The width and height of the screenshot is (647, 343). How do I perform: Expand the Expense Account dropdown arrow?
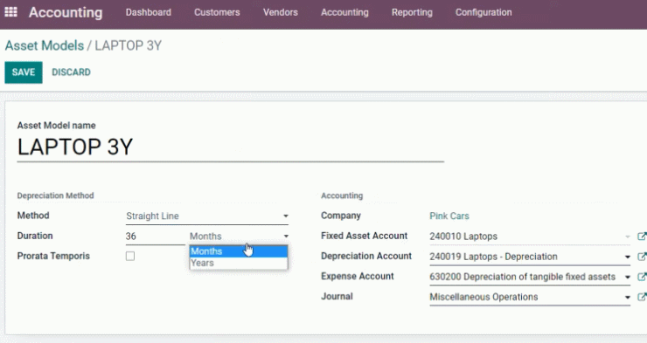coord(627,278)
